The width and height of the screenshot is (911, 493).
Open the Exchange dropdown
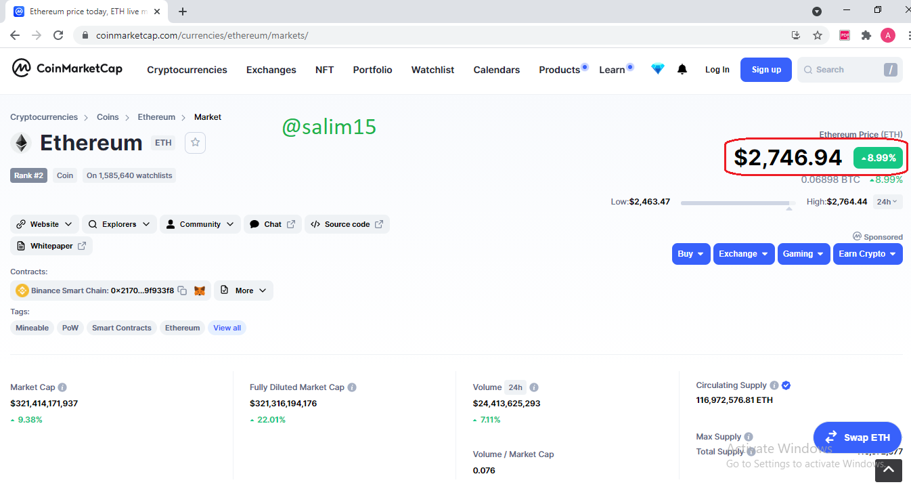tap(744, 254)
